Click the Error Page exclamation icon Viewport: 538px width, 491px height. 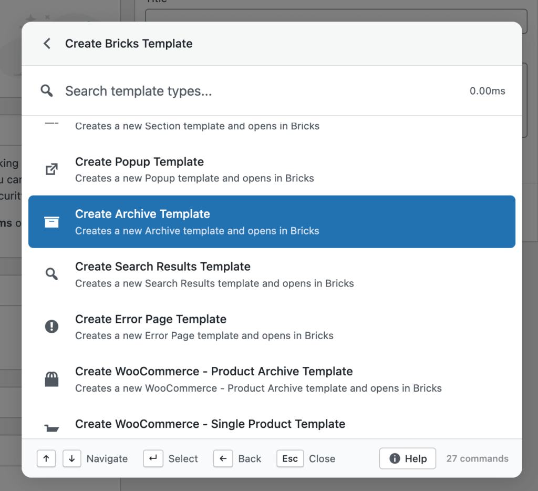click(x=51, y=326)
